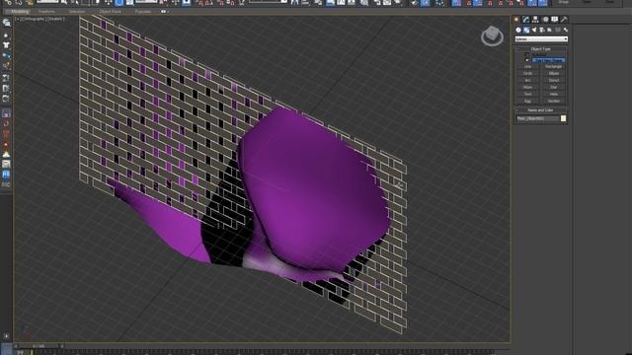
Task: Switch to the Populate ribbon tab
Action: (142, 11)
